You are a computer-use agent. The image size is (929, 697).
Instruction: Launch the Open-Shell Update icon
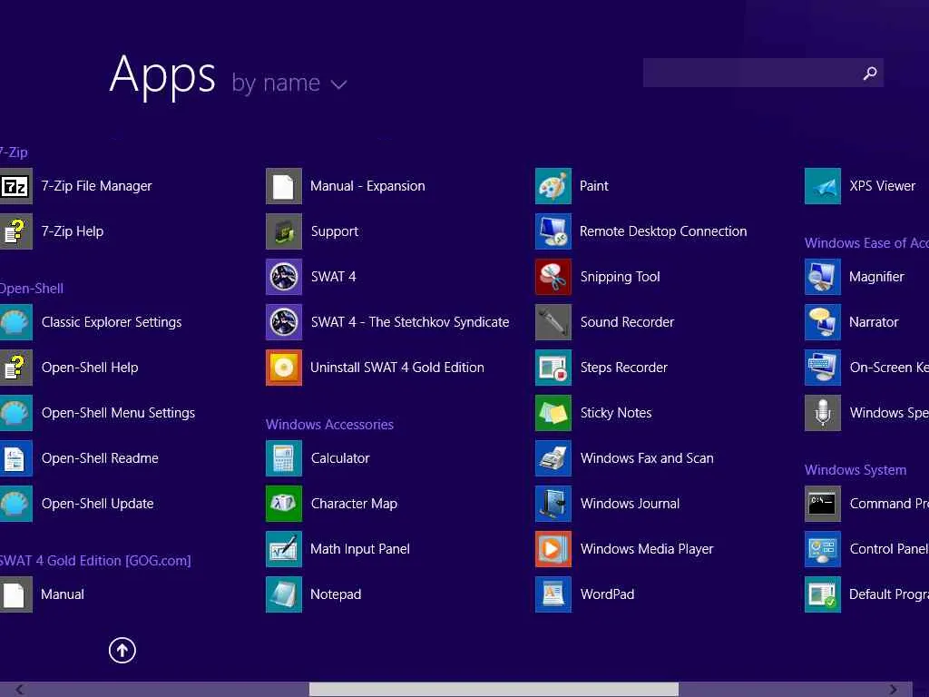point(15,504)
